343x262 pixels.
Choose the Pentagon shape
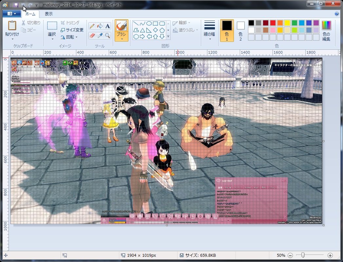[x=162, y=30]
